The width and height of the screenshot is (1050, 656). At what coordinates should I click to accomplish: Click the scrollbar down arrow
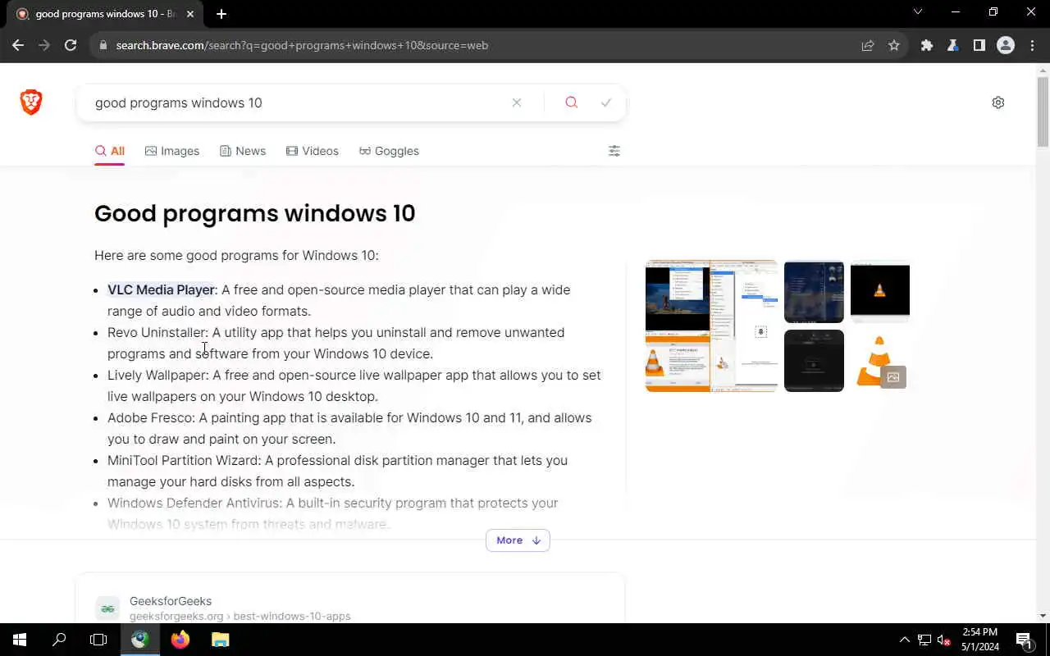(1043, 616)
